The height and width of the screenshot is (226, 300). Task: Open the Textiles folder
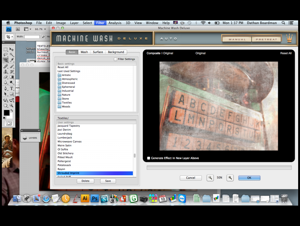coord(65,103)
